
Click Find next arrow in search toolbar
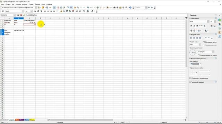[149, 8]
